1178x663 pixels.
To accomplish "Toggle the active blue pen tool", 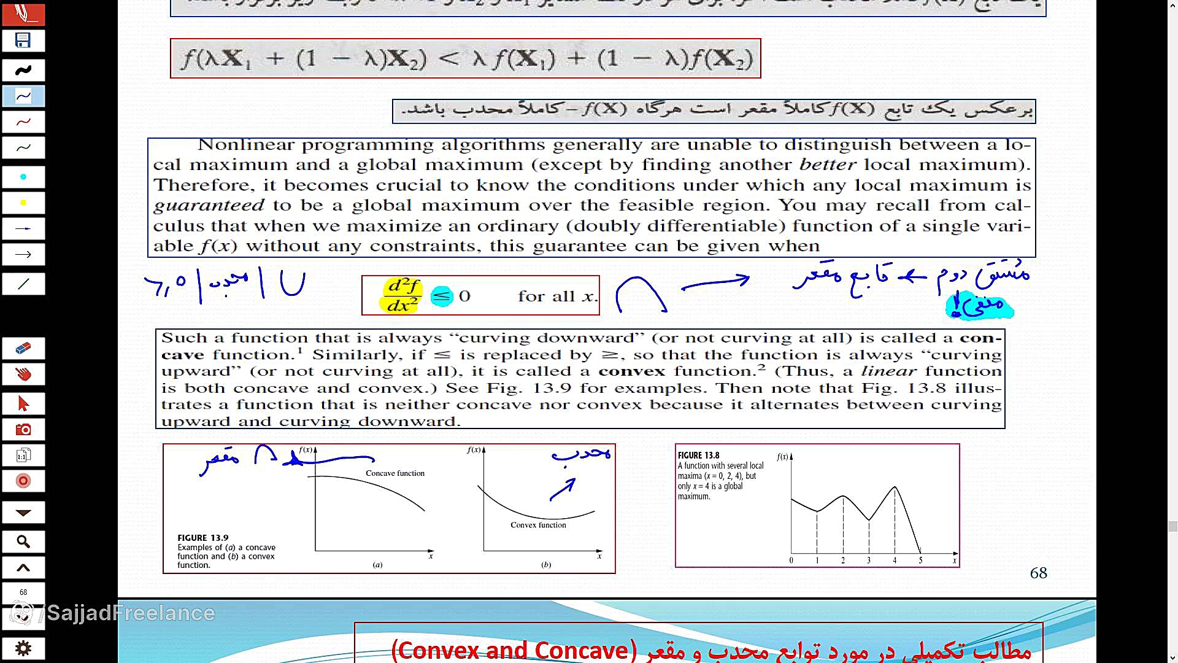I will coord(23,96).
